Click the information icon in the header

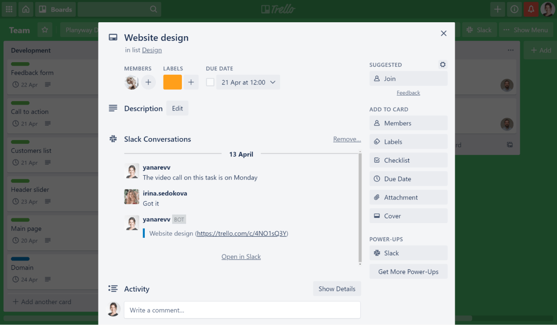514,9
